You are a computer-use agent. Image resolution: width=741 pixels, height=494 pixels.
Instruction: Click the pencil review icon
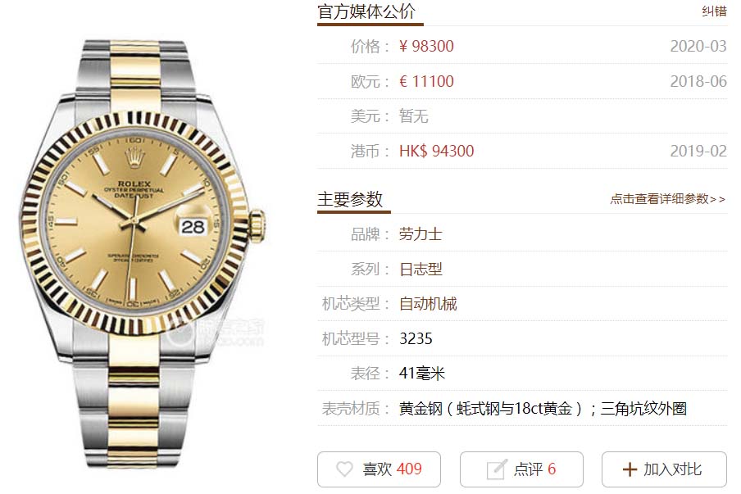point(497,469)
